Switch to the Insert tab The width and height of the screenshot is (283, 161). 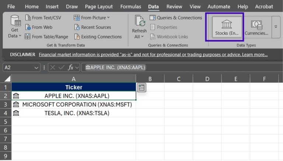click(52, 7)
